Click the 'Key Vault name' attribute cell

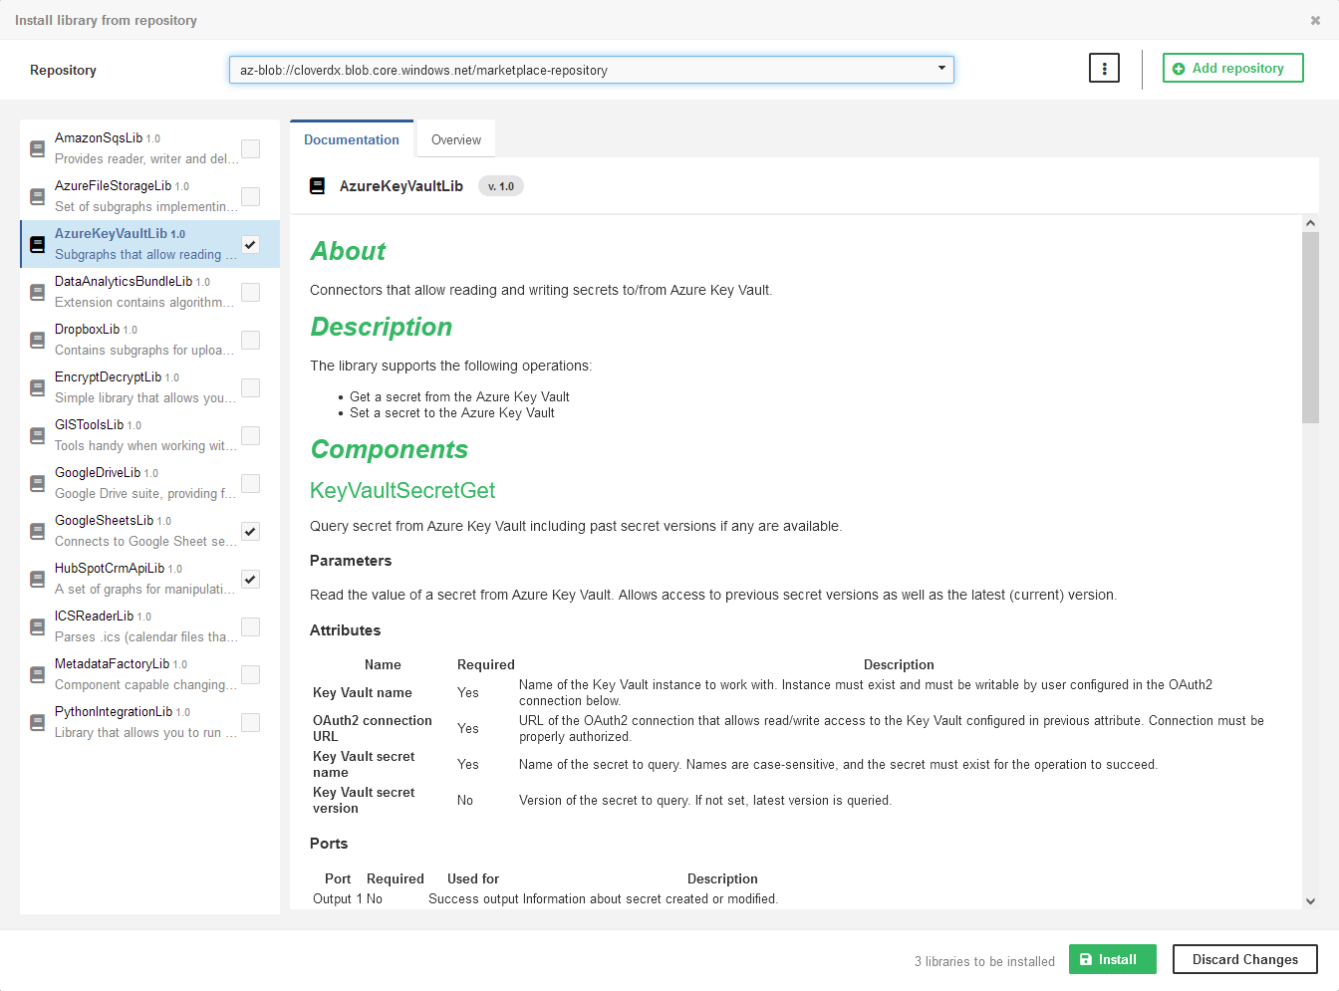point(363,692)
